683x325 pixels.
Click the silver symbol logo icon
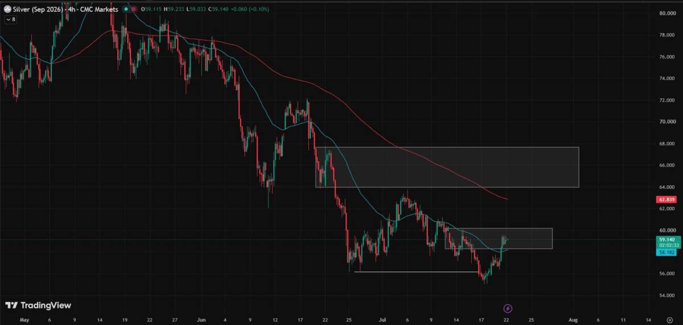(x=7, y=10)
